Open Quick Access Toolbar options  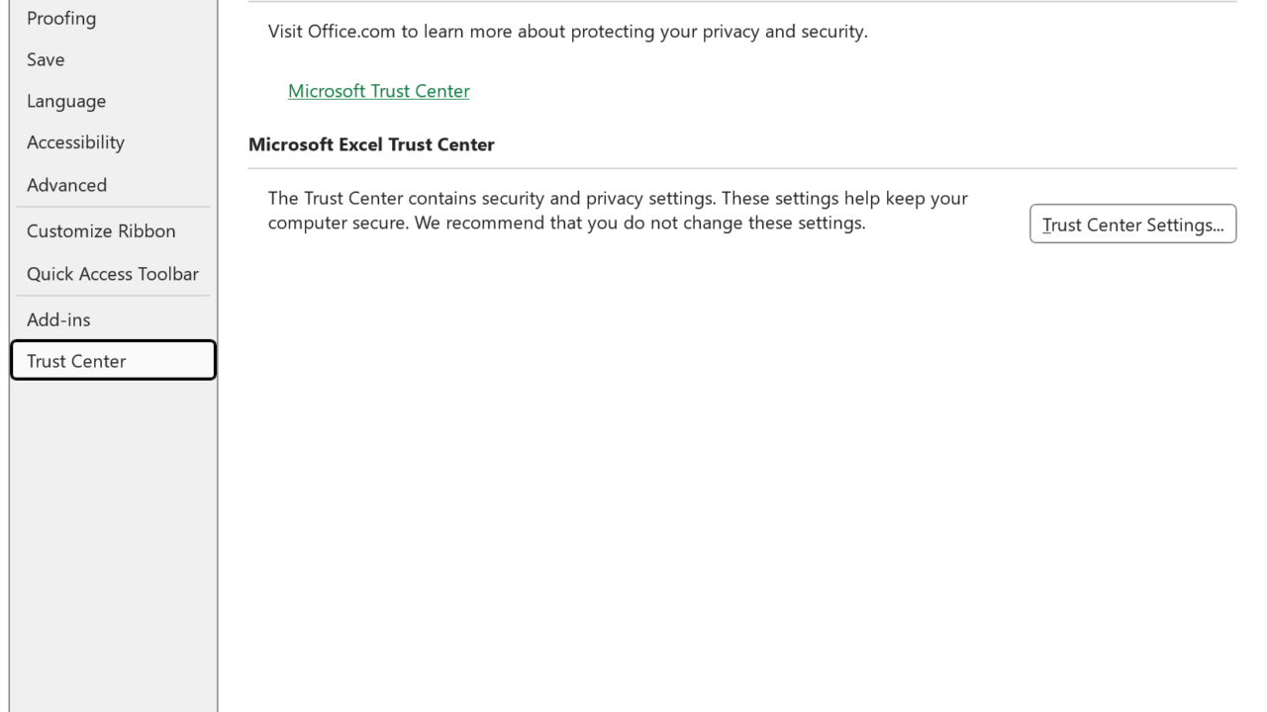[x=112, y=274]
